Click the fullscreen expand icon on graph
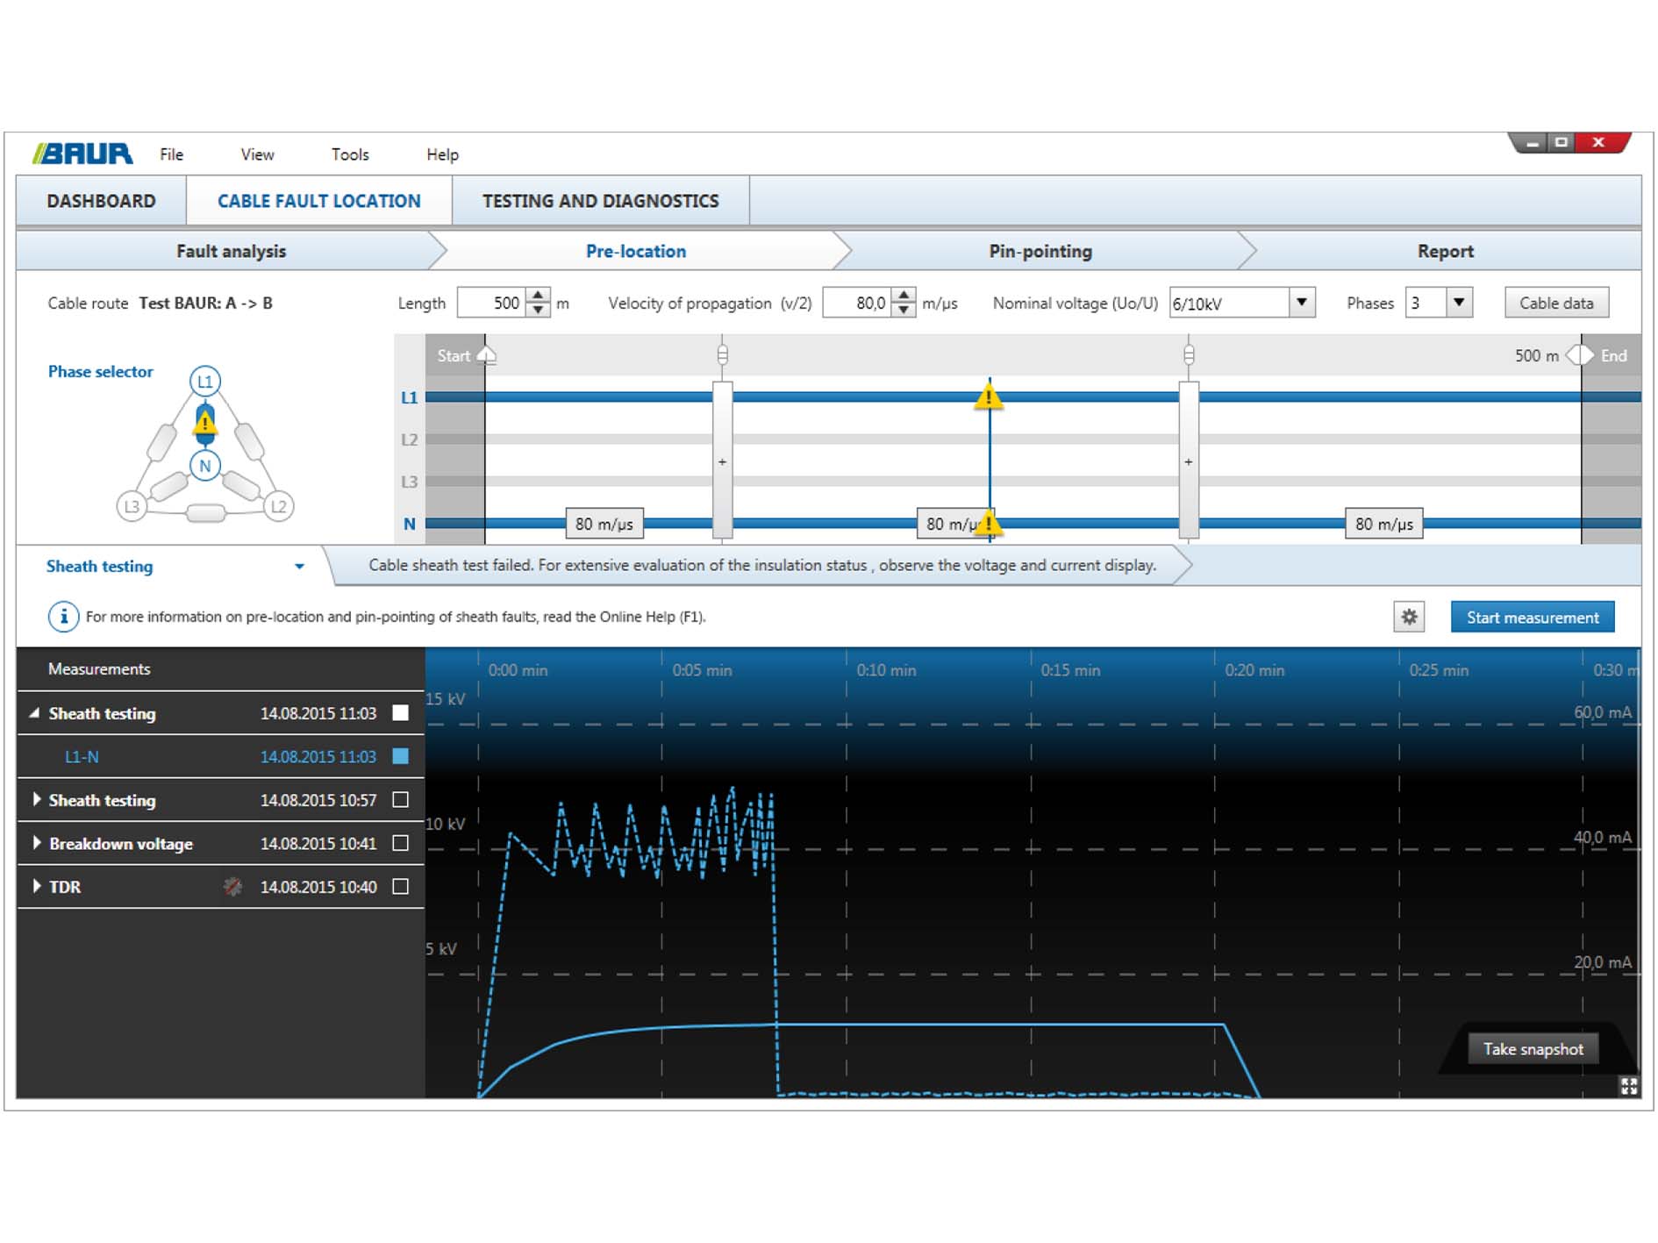This screenshot has width=1658, height=1243. (x=1628, y=1086)
